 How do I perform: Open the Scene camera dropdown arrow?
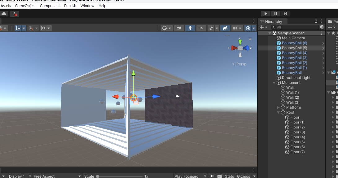coord(240,28)
